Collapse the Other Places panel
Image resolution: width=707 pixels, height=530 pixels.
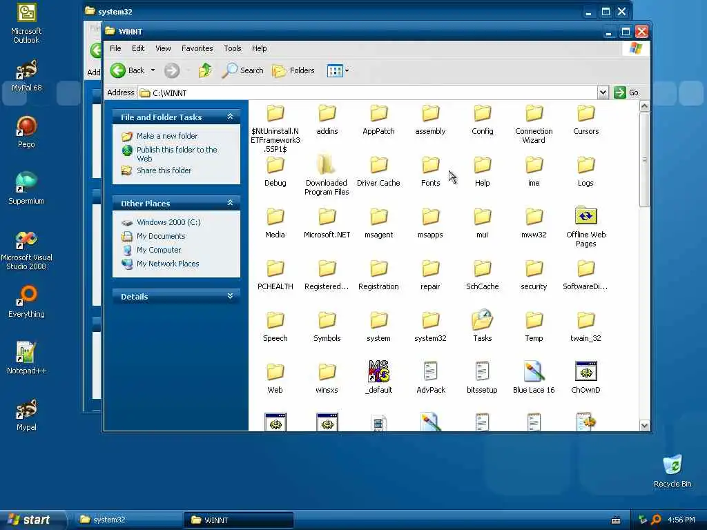coord(230,204)
